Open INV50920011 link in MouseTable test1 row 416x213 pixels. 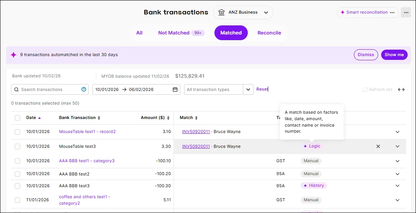tap(196, 132)
